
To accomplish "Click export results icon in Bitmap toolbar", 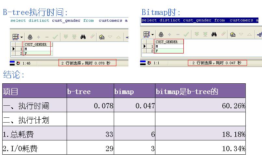I will point(233,34).
